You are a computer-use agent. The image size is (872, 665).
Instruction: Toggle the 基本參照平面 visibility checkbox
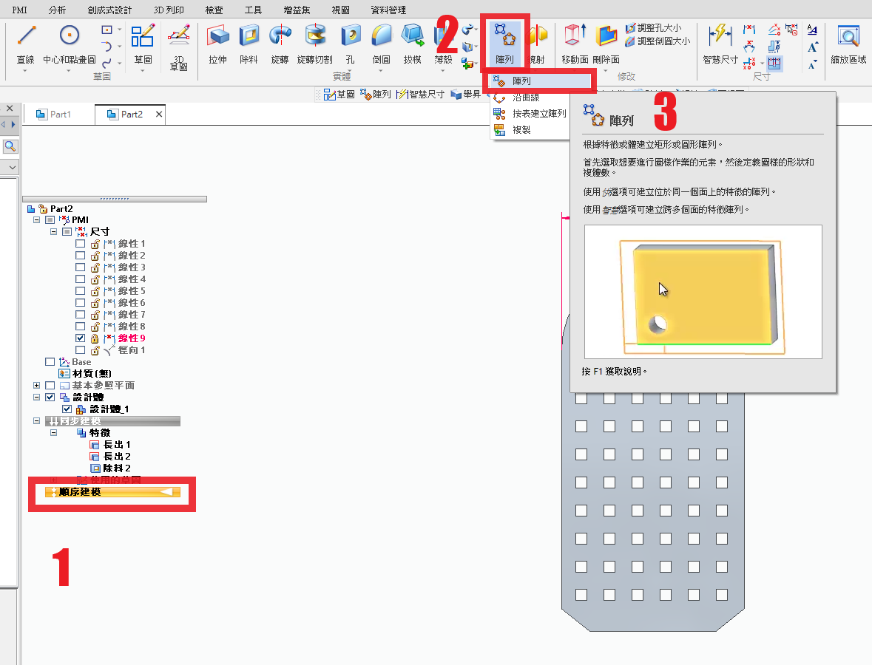(50, 386)
